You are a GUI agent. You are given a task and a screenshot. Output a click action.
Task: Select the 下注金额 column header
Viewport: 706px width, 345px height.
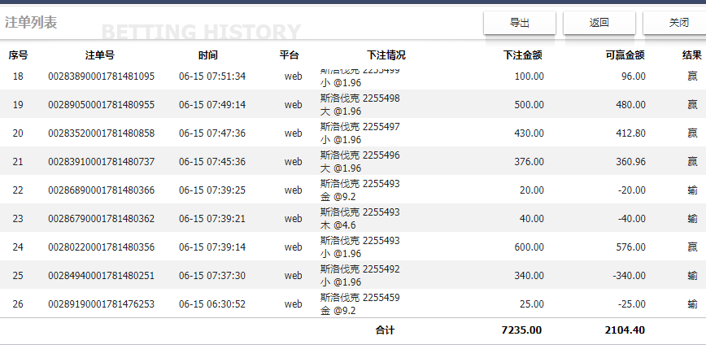click(x=523, y=55)
